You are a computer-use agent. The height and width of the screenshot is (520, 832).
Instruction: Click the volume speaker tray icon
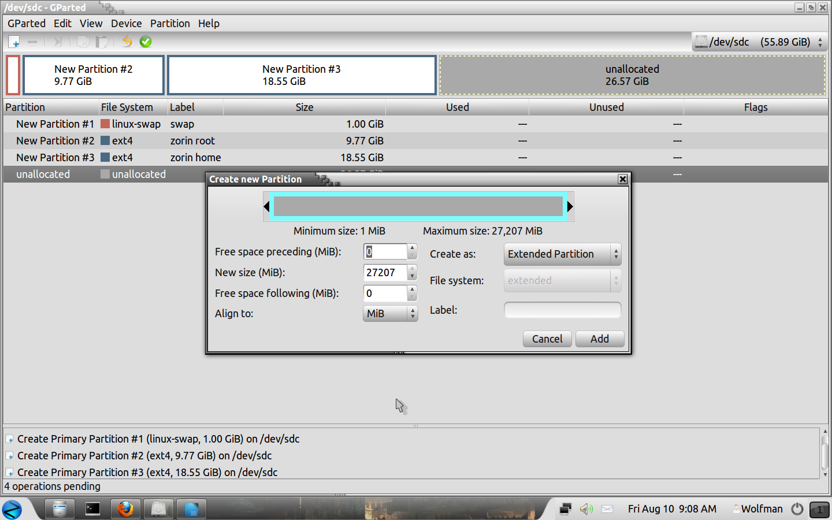click(586, 509)
